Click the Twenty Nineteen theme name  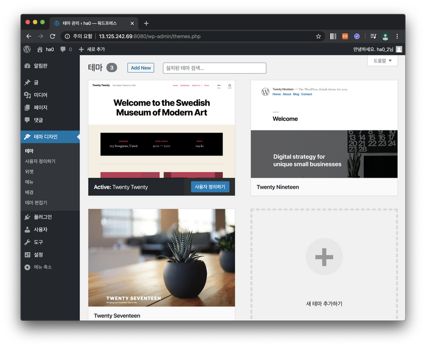[x=278, y=187]
